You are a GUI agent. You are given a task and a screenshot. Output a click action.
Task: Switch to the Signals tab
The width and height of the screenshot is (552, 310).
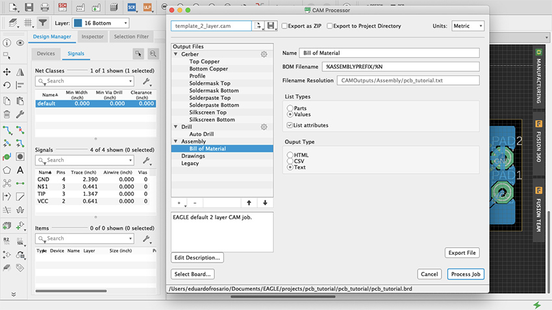(76, 53)
